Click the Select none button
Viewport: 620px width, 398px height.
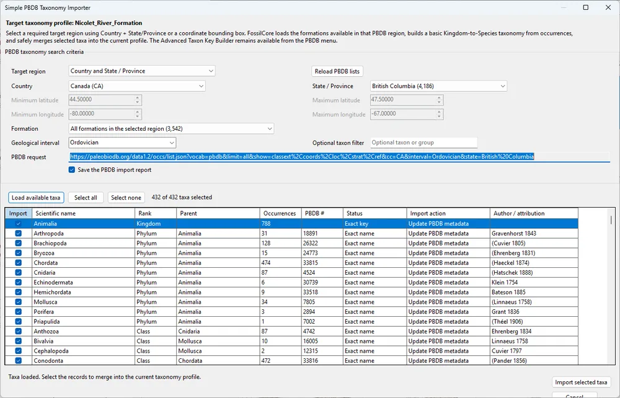(x=126, y=198)
